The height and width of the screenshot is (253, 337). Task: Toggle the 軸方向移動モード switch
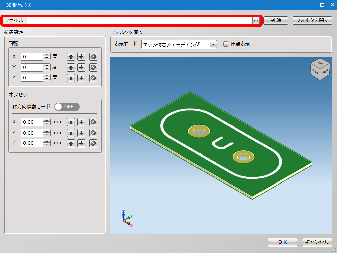point(67,107)
